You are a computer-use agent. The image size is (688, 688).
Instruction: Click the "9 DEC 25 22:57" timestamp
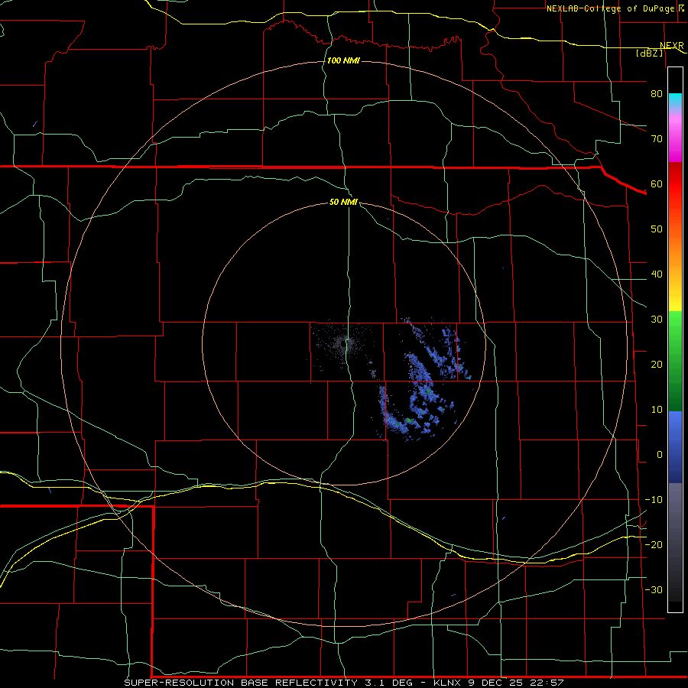(x=515, y=683)
